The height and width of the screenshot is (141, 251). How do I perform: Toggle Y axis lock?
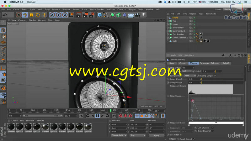tap(59, 15)
